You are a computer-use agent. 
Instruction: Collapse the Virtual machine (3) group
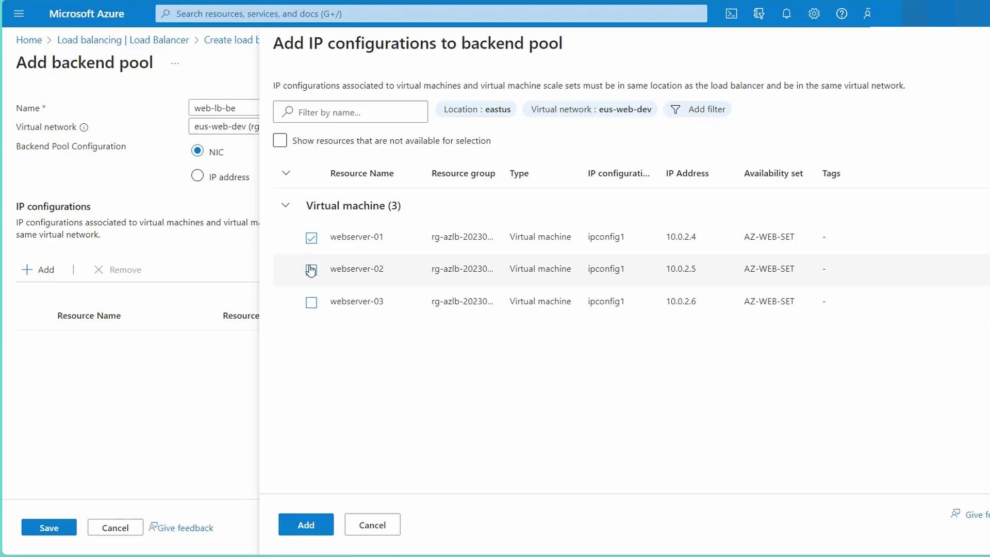285,205
